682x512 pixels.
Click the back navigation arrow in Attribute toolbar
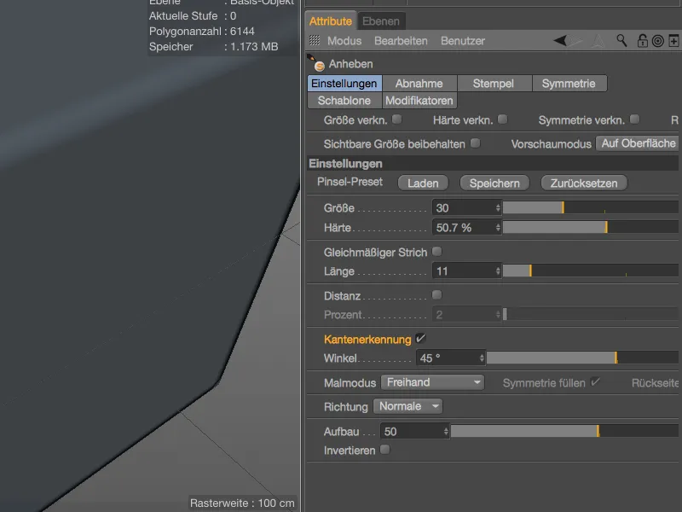point(559,40)
